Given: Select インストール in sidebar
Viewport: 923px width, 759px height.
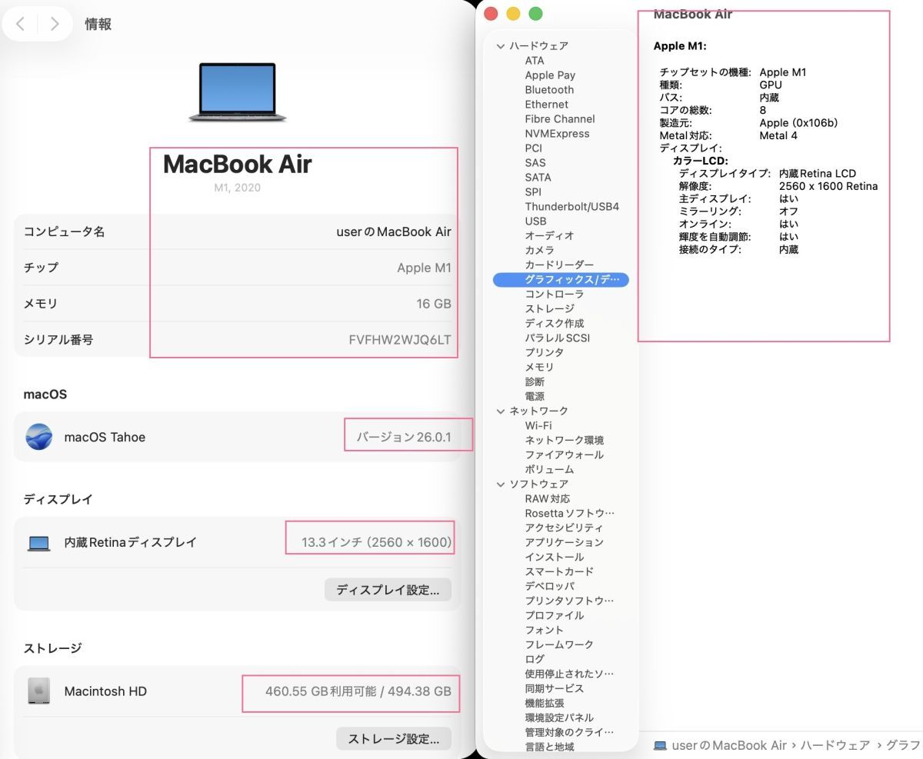Looking at the screenshot, I should point(555,558).
